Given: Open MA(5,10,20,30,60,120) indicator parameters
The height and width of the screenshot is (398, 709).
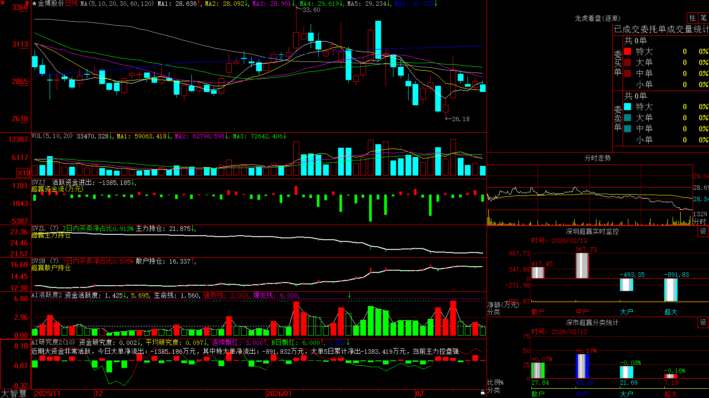Looking at the screenshot, I should (x=117, y=4).
